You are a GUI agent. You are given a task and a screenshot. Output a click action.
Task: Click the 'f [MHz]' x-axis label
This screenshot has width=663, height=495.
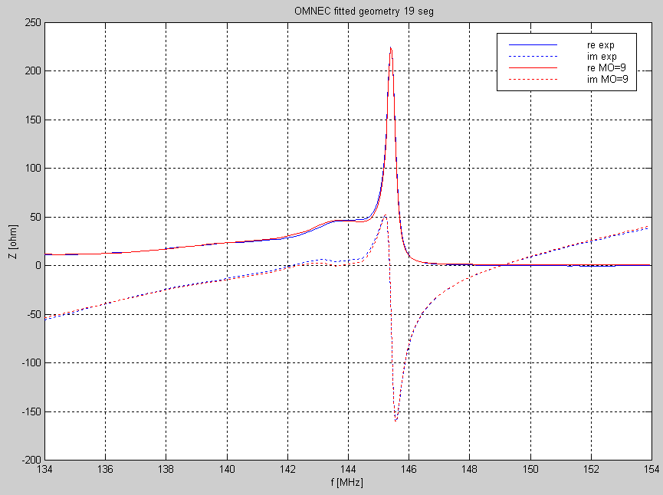pyautogui.click(x=347, y=482)
